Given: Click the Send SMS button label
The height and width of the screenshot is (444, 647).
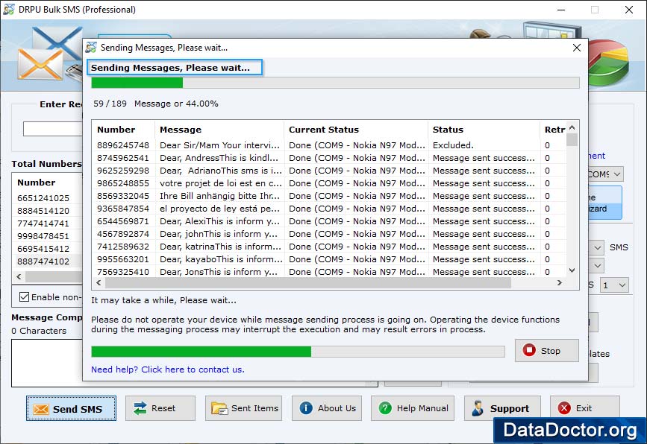Looking at the screenshot, I should [x=77, y=409].
